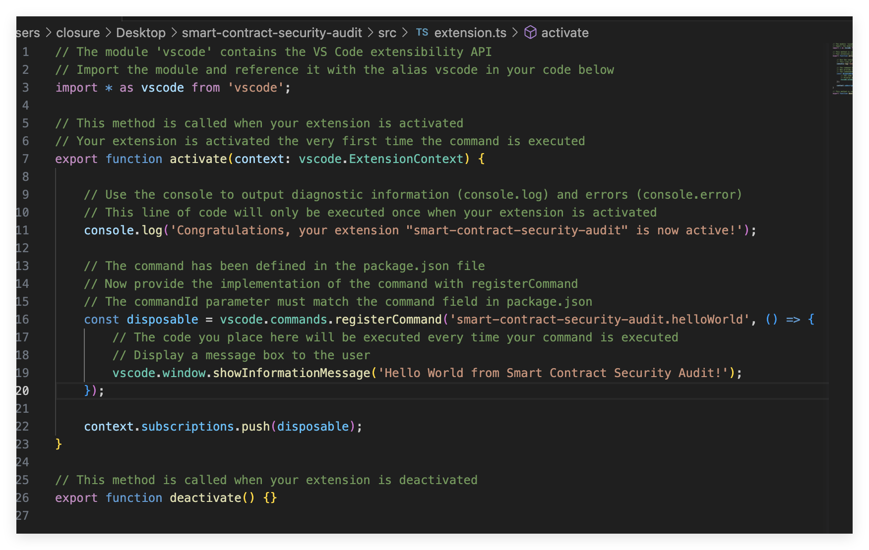
Task: Click line number 20 in gutter
Action: (22, 391)
